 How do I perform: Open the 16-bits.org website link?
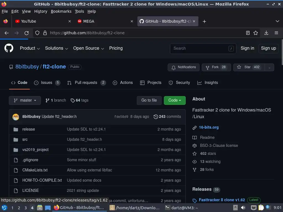click(x=209, y=128)
